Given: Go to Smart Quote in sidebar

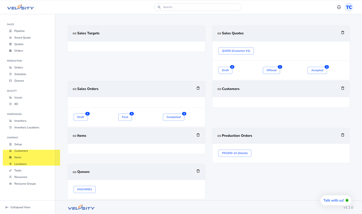Looking at the screenshot, I should coord(22,37).
